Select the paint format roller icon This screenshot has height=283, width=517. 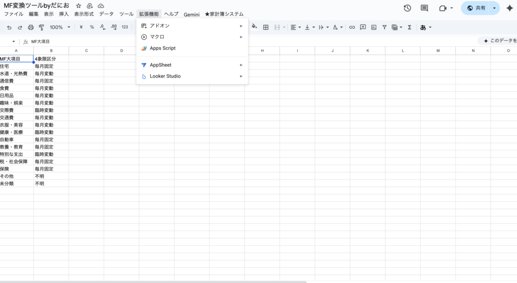(41, 27)
